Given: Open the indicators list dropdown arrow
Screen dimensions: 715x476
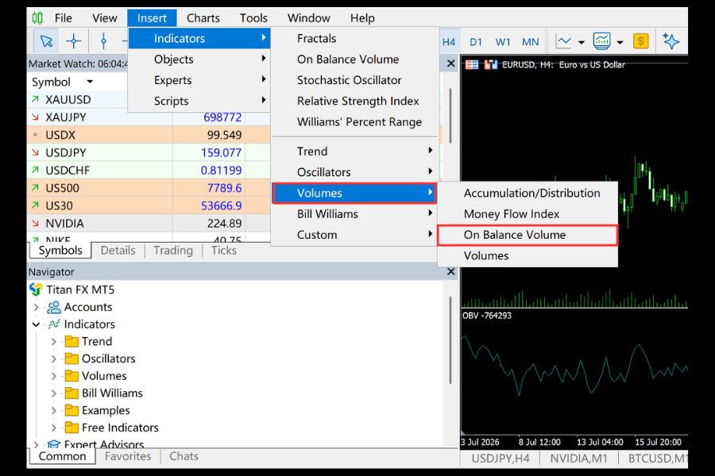Looking at the screenshot, I should point(620,42).
